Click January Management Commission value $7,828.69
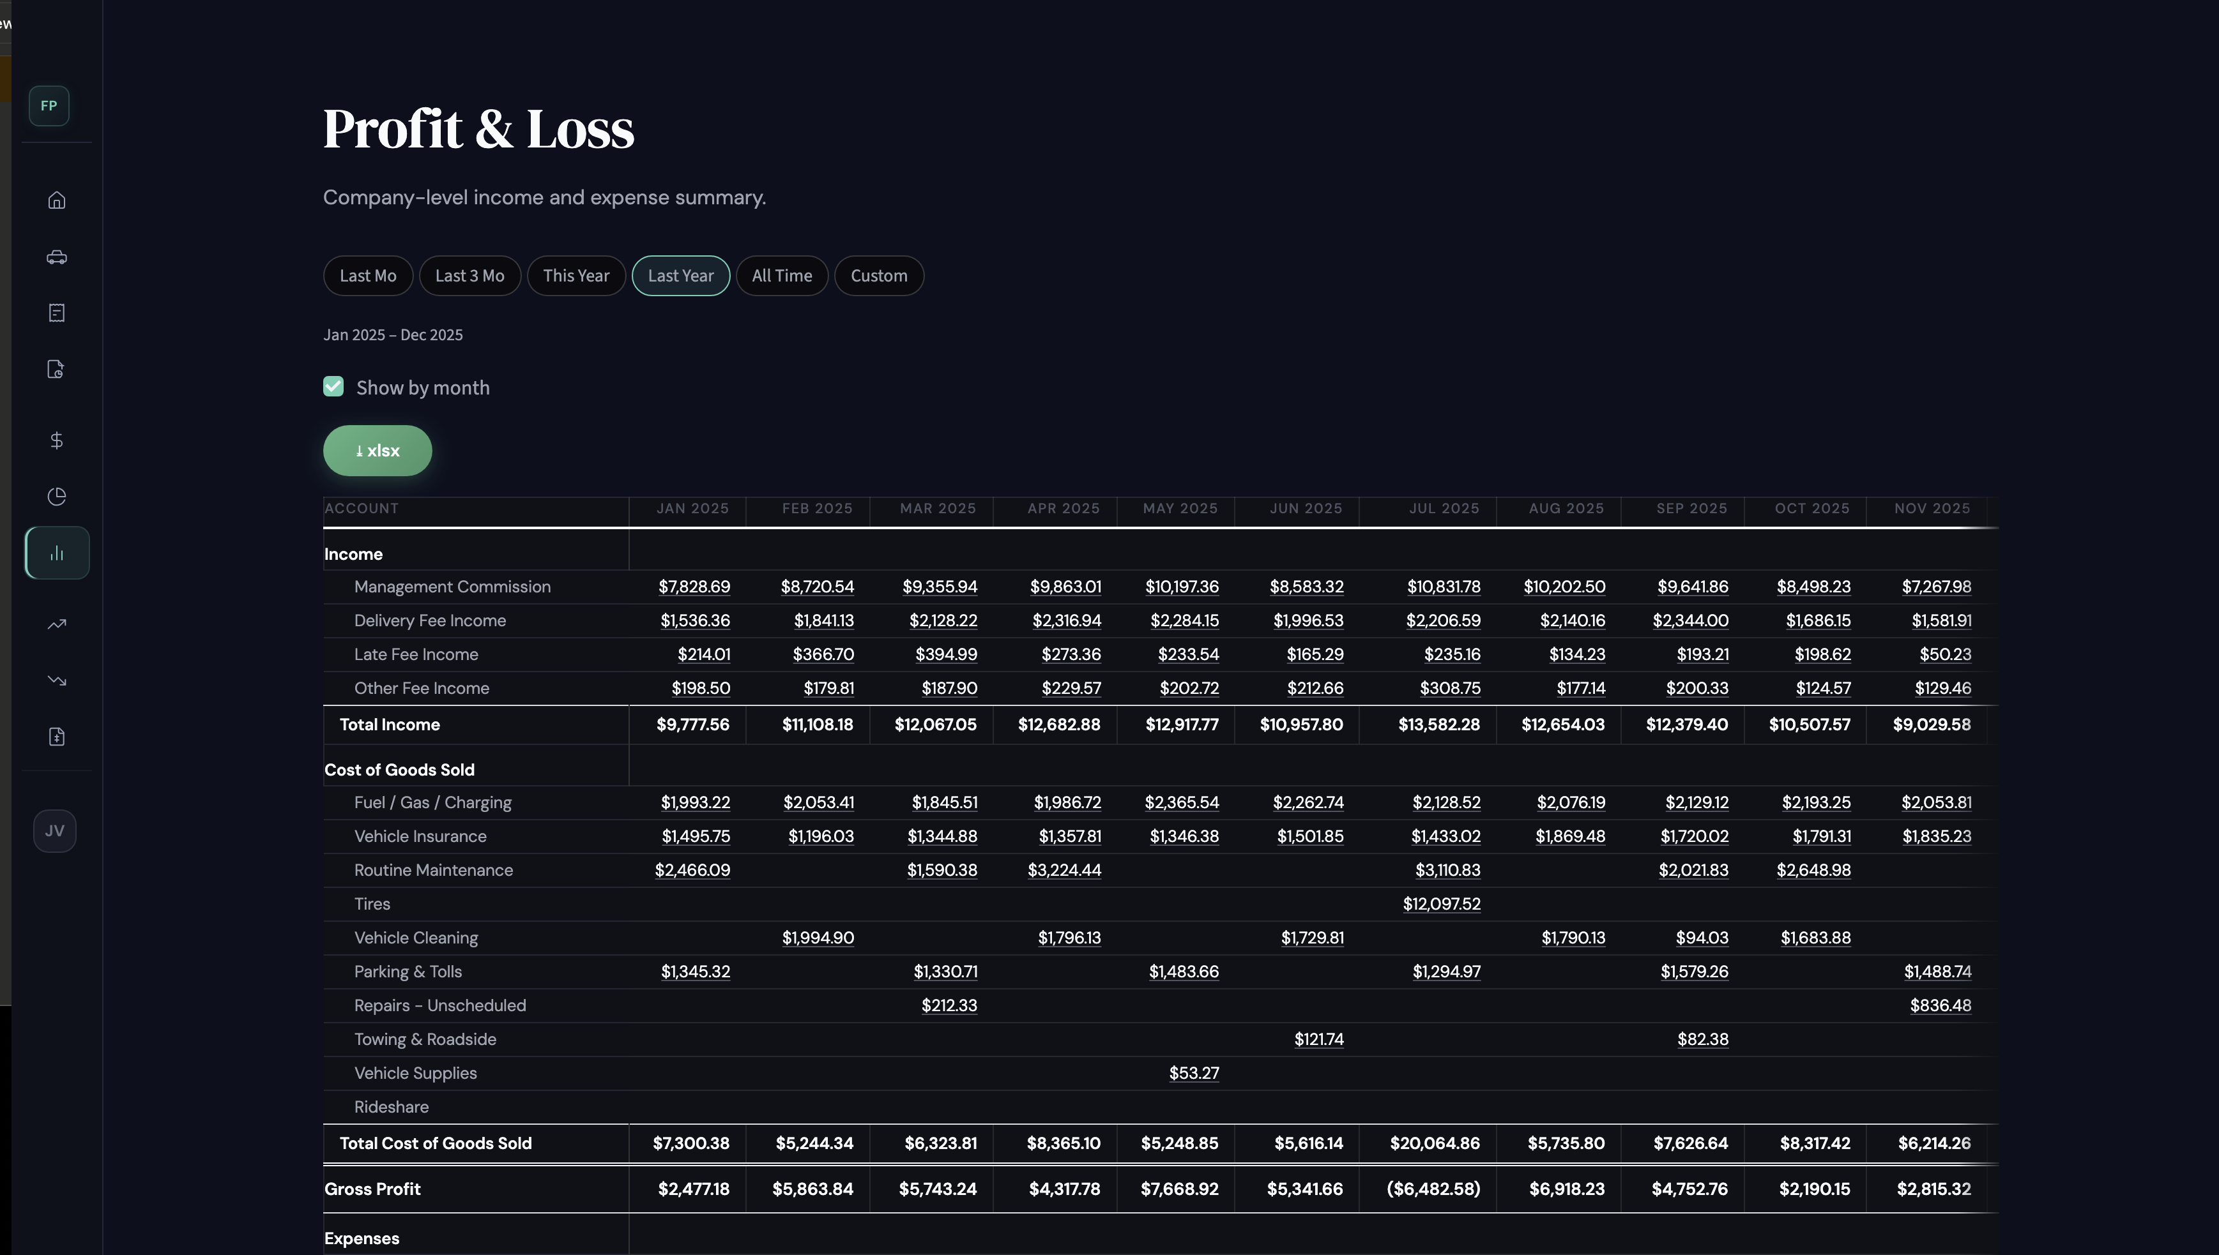This screenshot has width=2219, height=1255. (694, 587)
